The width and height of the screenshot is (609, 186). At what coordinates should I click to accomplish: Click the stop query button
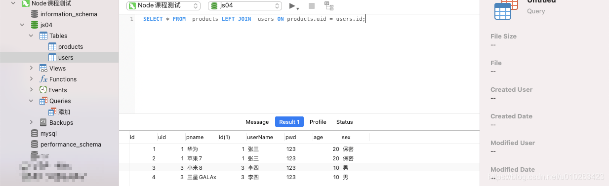pos(311,6)
